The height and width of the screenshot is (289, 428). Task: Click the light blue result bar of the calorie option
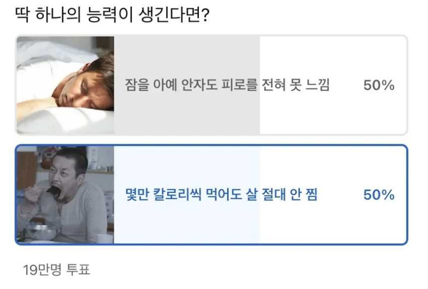coord(187,195)
